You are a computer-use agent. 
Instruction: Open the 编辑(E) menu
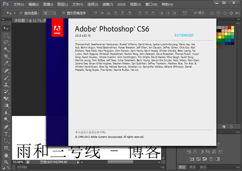tap(34, 4)
